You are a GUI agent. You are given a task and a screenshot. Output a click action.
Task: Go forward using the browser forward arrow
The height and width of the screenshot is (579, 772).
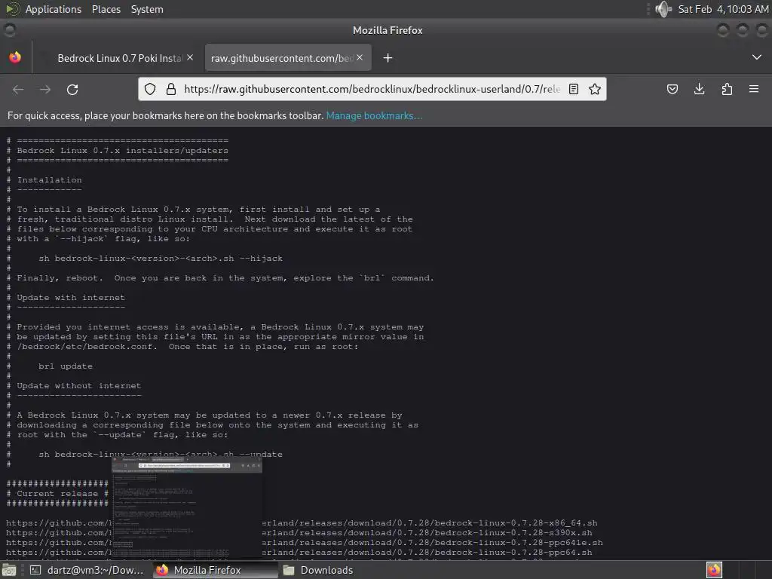click(x=45, y=89)
